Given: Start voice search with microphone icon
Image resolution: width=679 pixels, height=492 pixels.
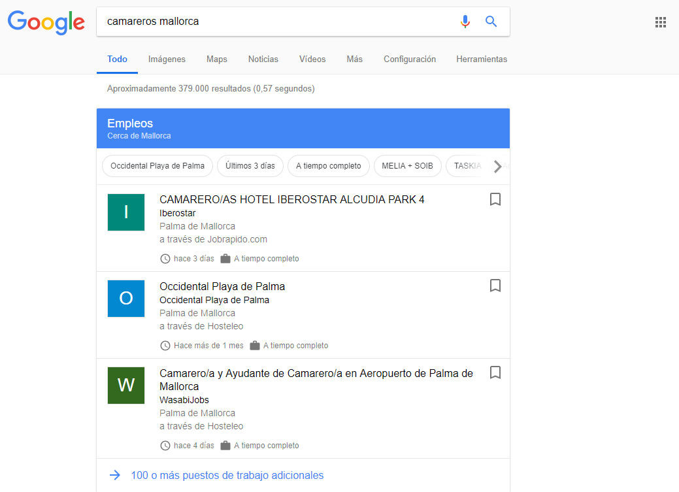Looking at the screenshot, I should [465, 22].
